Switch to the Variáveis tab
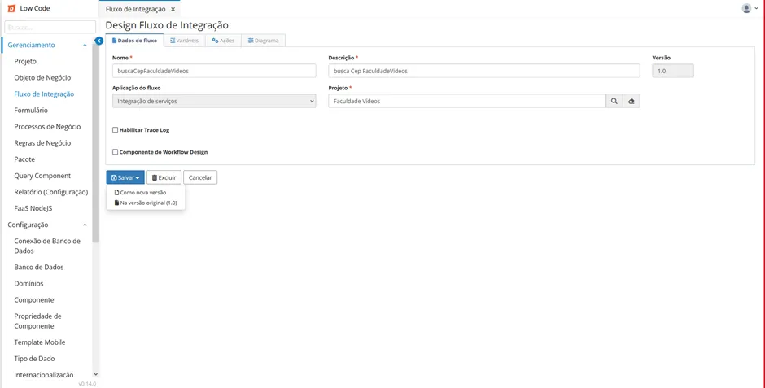This screenshot has height=388, width=765. [185, 41]
